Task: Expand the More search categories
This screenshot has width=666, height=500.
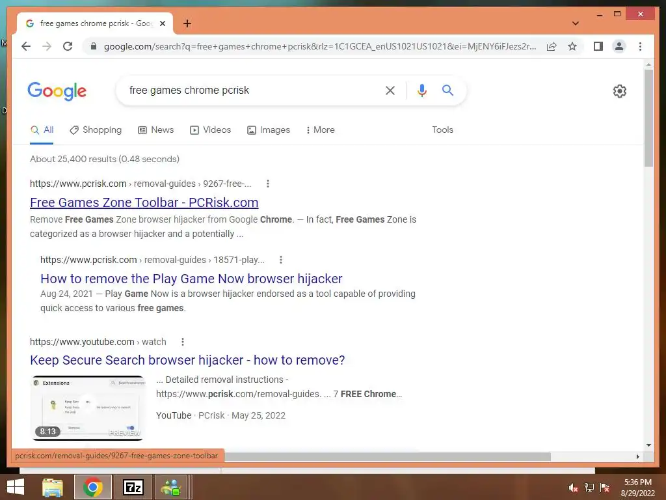Action: click(320, 130)
